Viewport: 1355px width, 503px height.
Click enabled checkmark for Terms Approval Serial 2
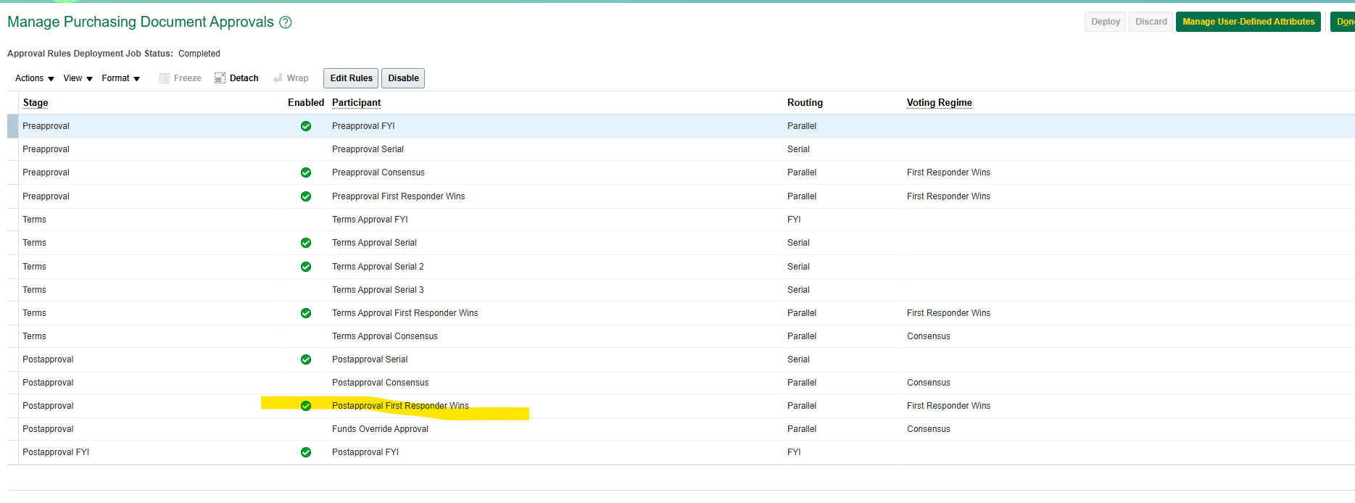pos(306,267)
